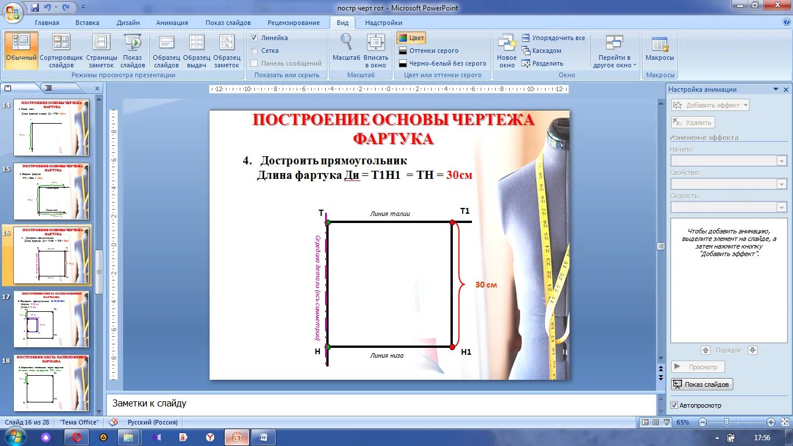The image size is (793, 446).
Task: Open Главная ribbon tab
Action: 47,23
